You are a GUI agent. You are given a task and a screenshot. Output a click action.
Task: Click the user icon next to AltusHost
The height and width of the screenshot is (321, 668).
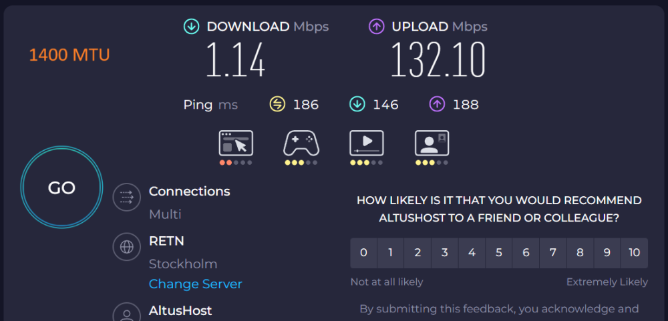pos(126,312)
